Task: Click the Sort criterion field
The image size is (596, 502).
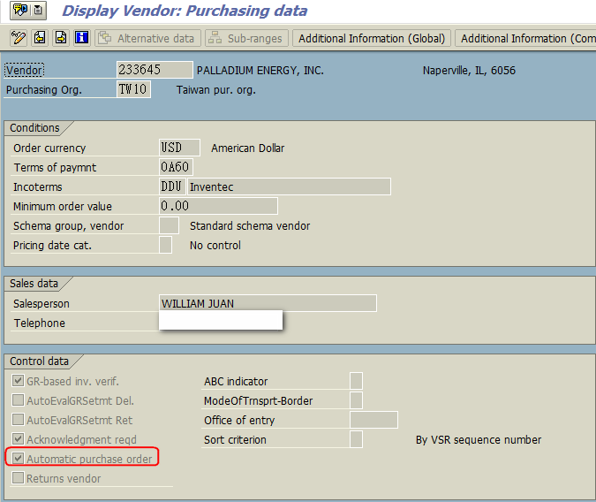Action: [x=356, y=439]
